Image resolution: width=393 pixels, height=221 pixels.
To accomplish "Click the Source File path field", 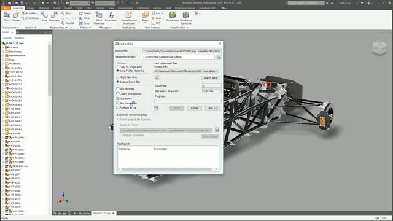I will click(182, 51).
